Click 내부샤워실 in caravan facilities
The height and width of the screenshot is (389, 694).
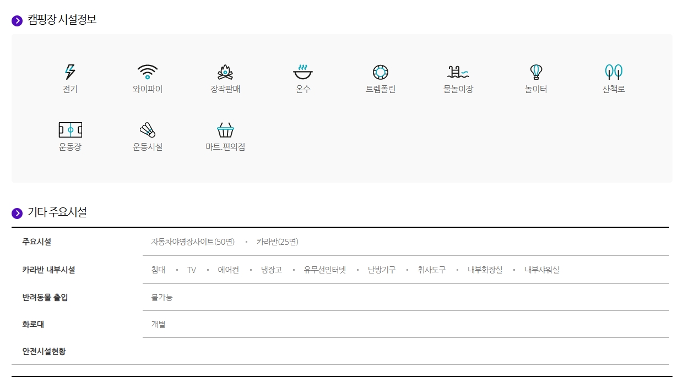pyautogui.click(x=542, y=270)
